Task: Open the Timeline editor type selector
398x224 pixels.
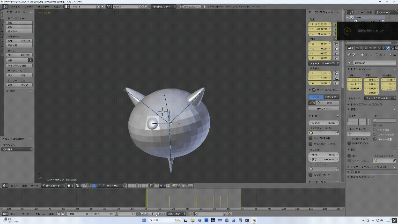Action: [x=5, y=214]
